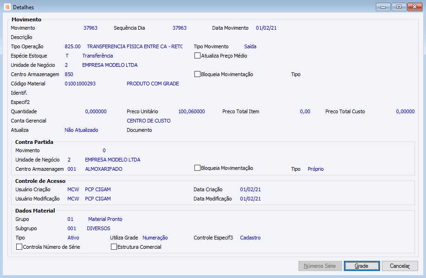The height and width of the screenshot is (278, 426).
Task: Click Quantidade value 0,000000
Action: pos(96,111)
